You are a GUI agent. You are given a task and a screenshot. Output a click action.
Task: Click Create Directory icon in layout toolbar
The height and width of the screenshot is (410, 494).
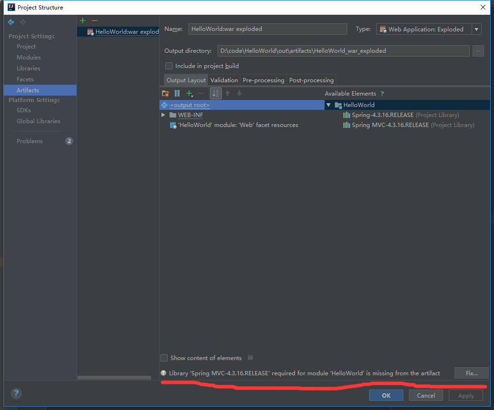tap(165, 93)
